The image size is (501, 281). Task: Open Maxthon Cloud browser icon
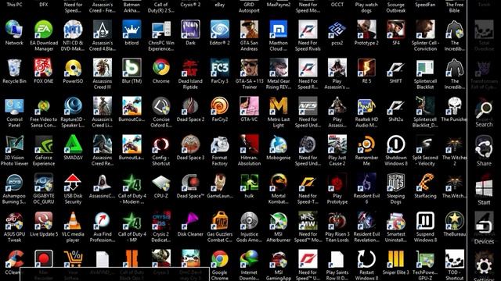(279, 30)
